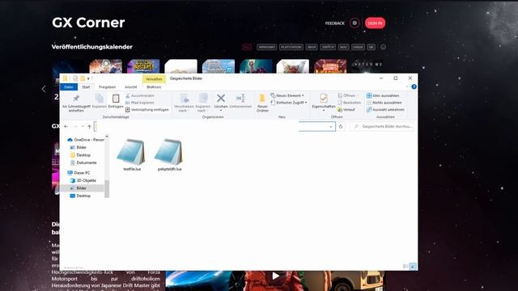Click the Bearbeiten ribbon command
The image size is (518, 291).
(349, 103)
